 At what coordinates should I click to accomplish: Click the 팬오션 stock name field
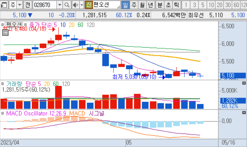106,5
